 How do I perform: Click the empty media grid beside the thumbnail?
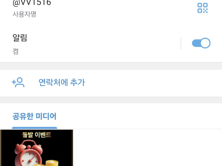coord(148,148)
